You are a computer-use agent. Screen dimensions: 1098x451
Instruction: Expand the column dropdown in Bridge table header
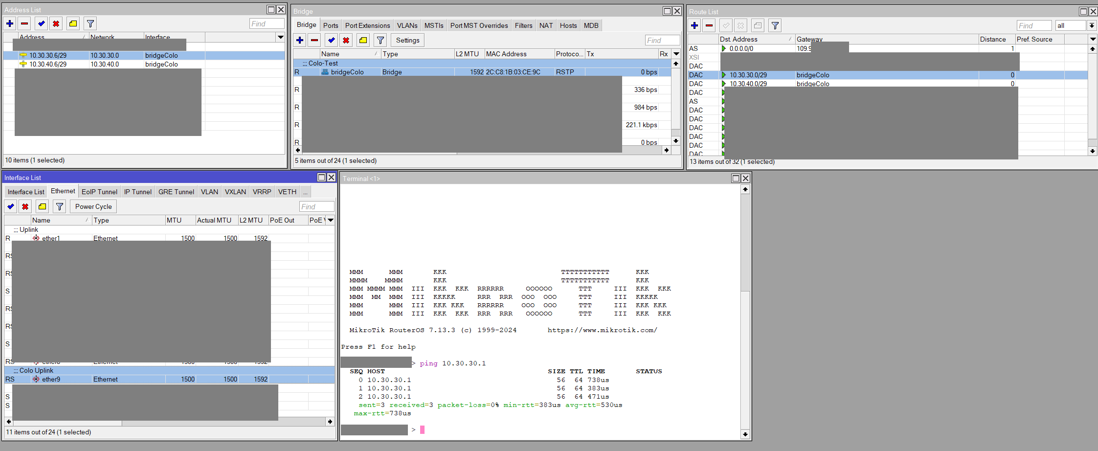676,54
